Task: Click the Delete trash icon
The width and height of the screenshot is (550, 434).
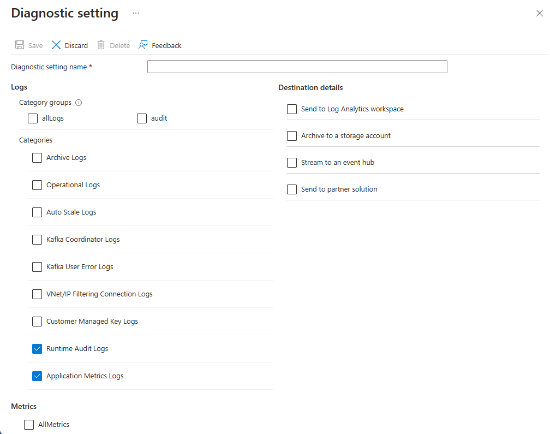Action: click(101, 45)
